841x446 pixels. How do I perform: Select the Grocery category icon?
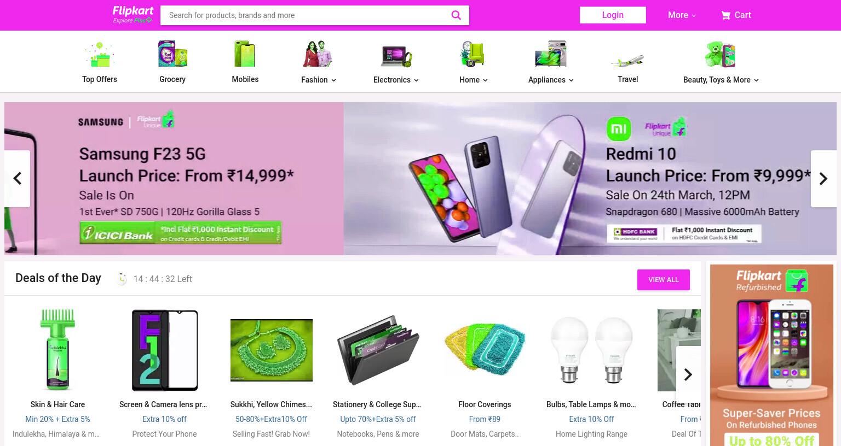tap(172, 54)
